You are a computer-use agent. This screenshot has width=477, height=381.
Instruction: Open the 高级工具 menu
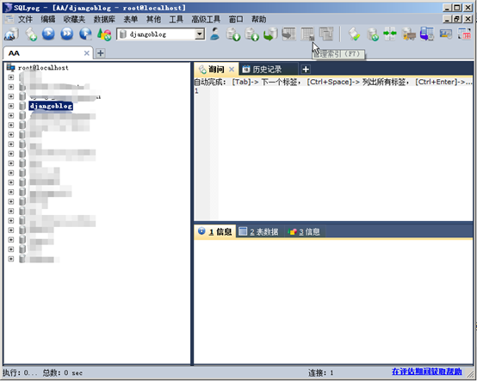pos(206,20)
